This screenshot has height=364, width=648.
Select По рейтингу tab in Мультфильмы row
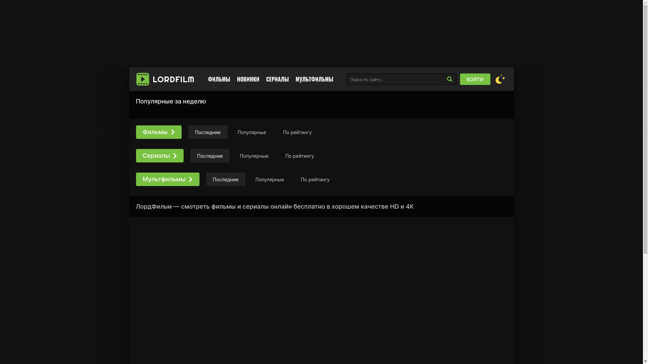[x=315, y=180]
